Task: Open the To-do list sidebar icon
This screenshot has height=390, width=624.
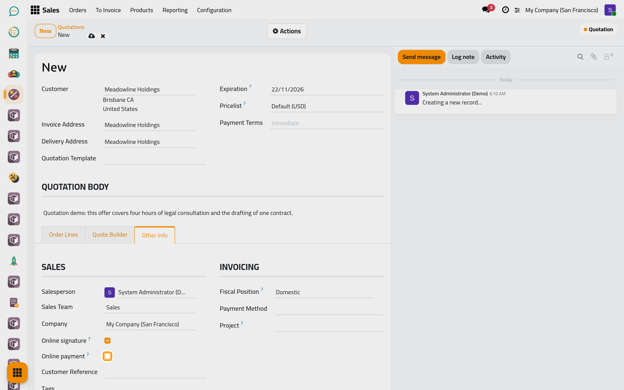Action: click(x=14, y=32)
